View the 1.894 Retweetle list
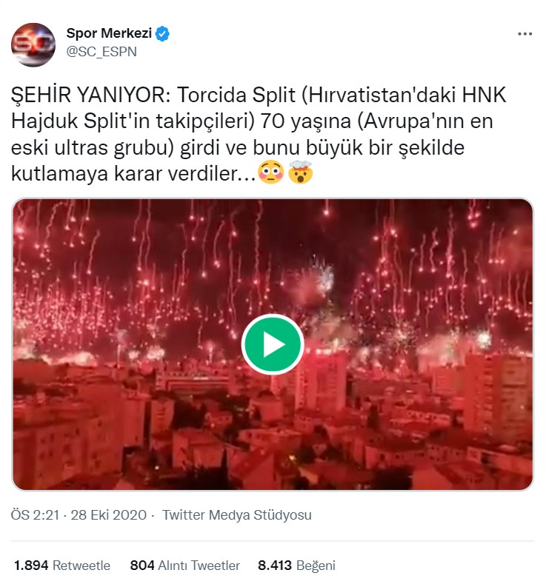Viewport: 546px width, 587px height. tap(62, 566)
